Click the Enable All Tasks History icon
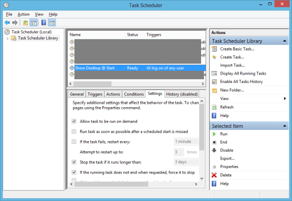Image resolution: width=292 pixels, height=201 pixels. [x=214, y=82]
